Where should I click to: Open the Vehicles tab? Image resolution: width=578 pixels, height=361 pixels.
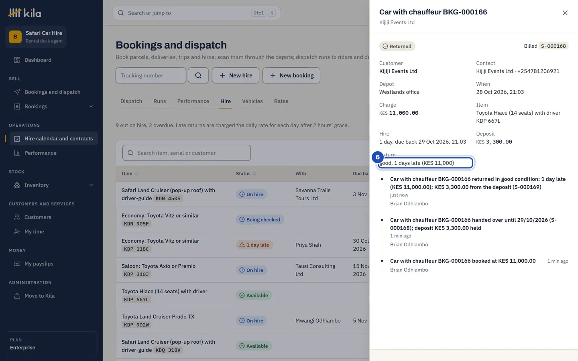[x=252, y=101]
